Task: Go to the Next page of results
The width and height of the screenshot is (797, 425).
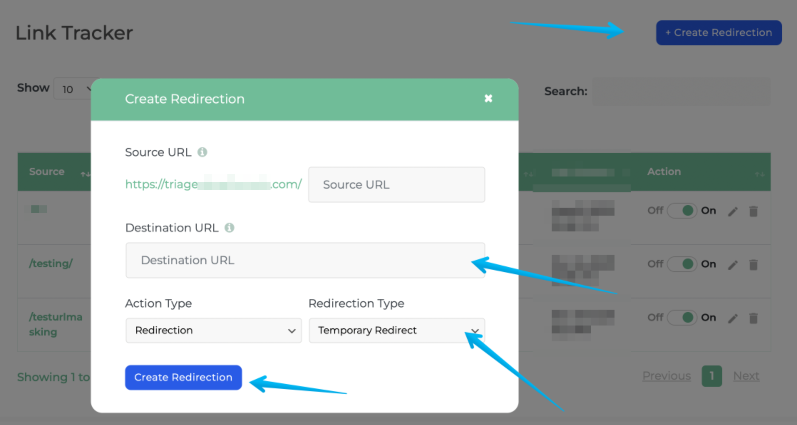Action: (746, 375)
